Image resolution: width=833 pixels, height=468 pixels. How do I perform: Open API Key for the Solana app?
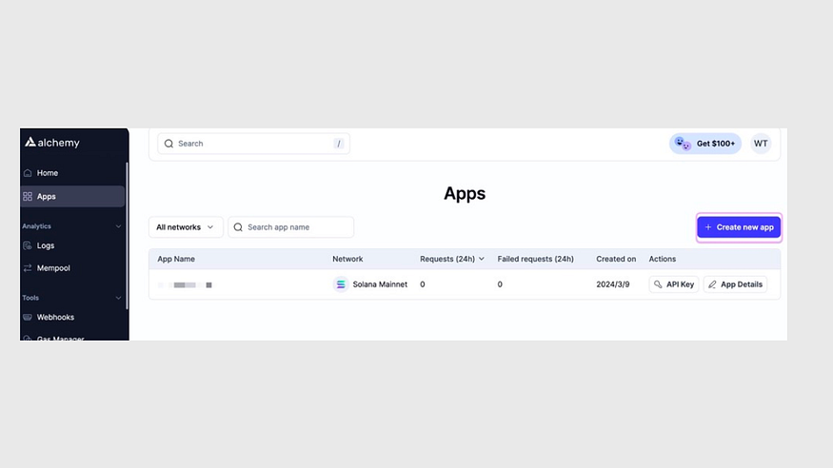click(674, 284)
